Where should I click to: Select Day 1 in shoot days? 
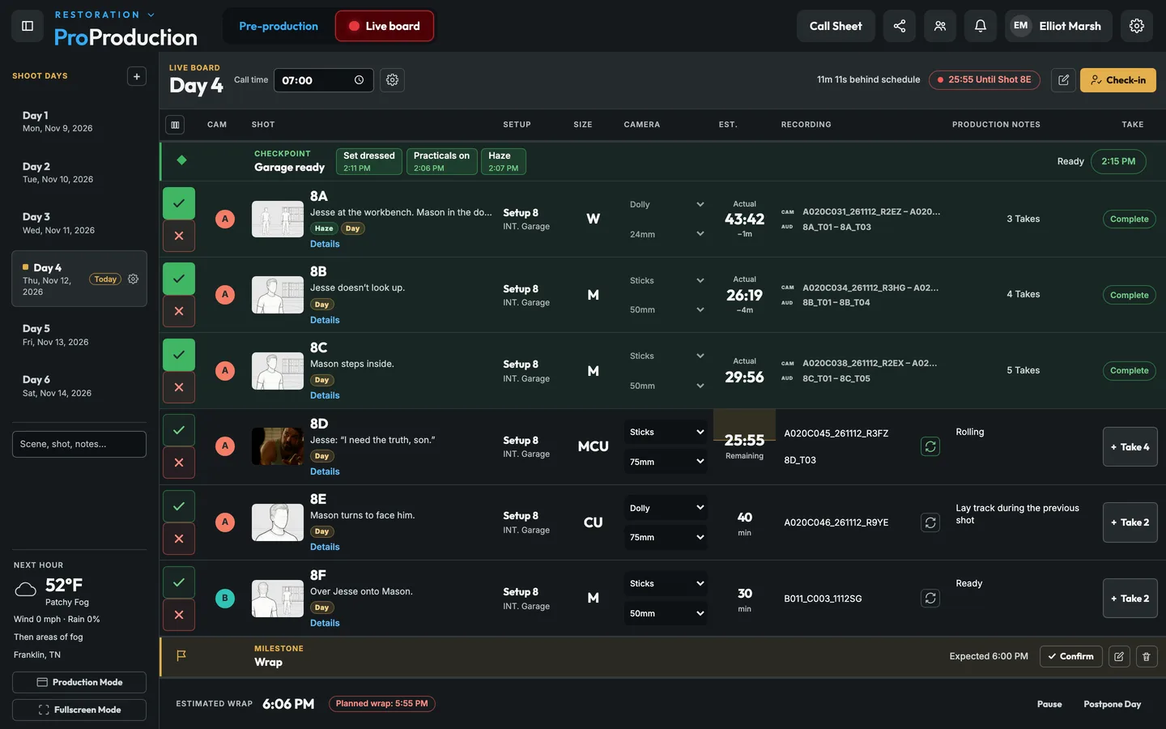click(79, 122)
